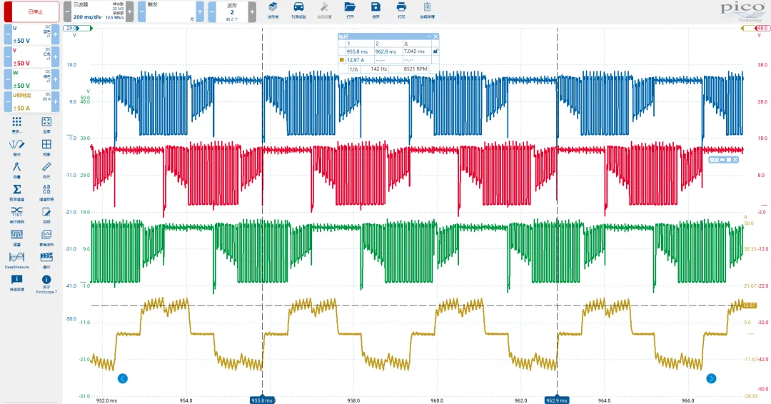The width and height of the screenshot is (771, 404).
Task: Click the open file folder icon
Action: (350, 9)
